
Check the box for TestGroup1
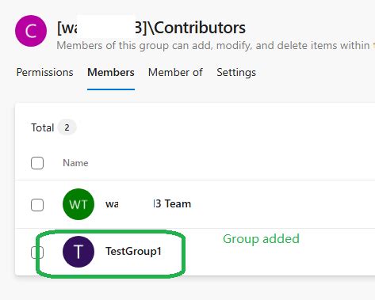tap(37, 253)
